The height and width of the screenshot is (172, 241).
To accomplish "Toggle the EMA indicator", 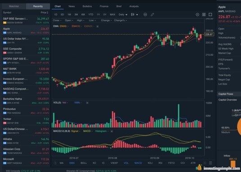I will point(72,163).
